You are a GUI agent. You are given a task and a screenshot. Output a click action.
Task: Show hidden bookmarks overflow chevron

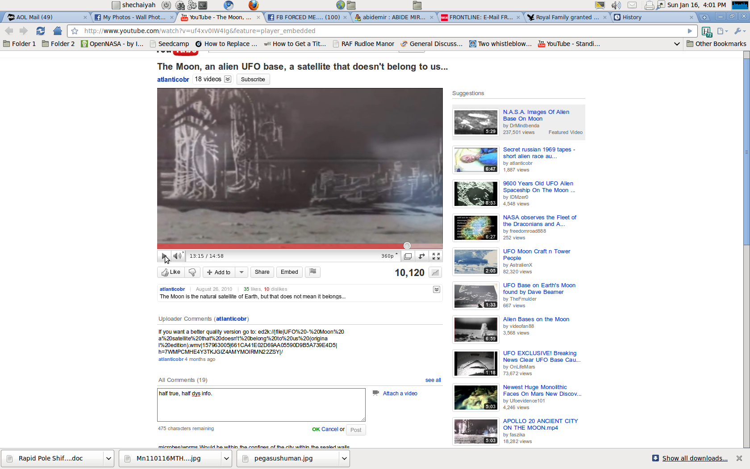(x=677, y=44)
